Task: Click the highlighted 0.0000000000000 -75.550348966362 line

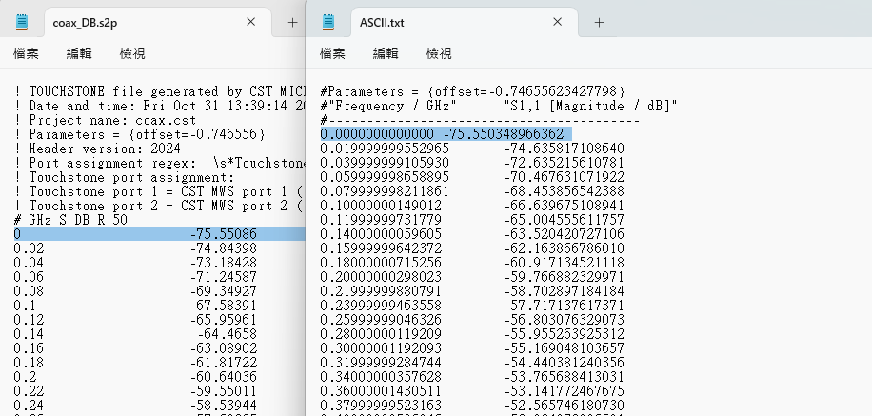Action: click(446, 134)
